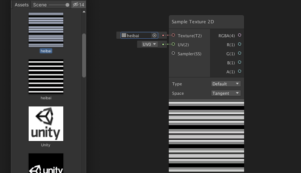Open the Space dropdown set to Tangent

click(x=226, y=93)
